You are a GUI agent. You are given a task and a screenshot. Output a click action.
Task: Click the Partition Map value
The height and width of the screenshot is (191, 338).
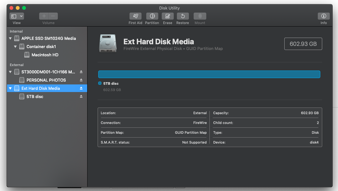click(191, 132)
